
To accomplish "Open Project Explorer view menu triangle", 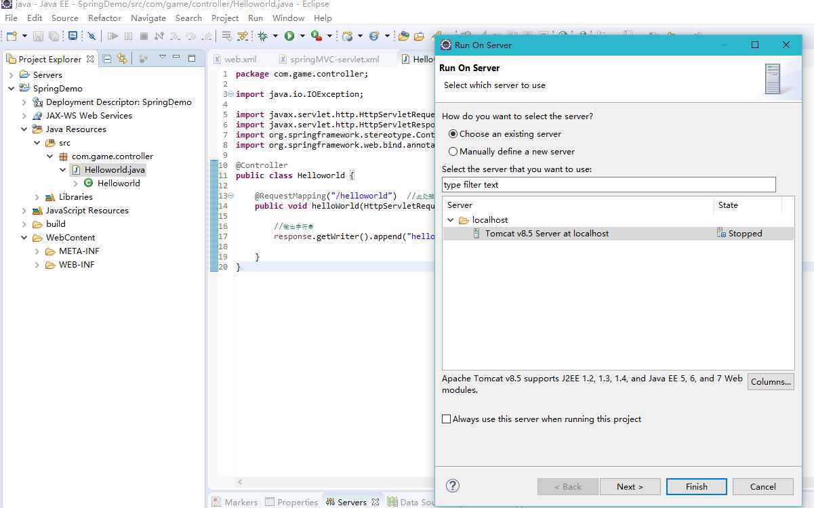I will tap(163, 57).
